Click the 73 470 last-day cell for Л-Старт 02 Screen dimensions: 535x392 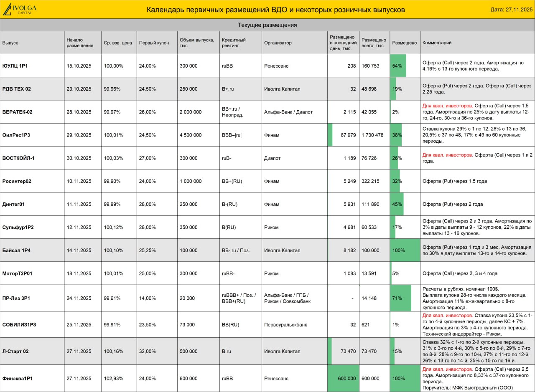pos(343,352)
